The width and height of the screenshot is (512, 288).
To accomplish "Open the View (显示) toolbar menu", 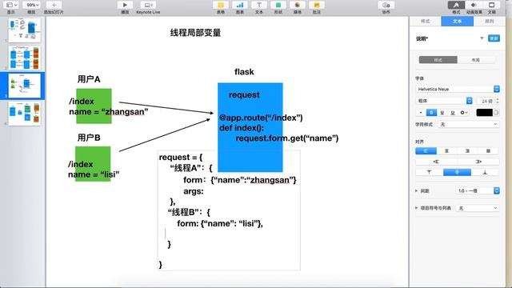I will pos(12,5).
